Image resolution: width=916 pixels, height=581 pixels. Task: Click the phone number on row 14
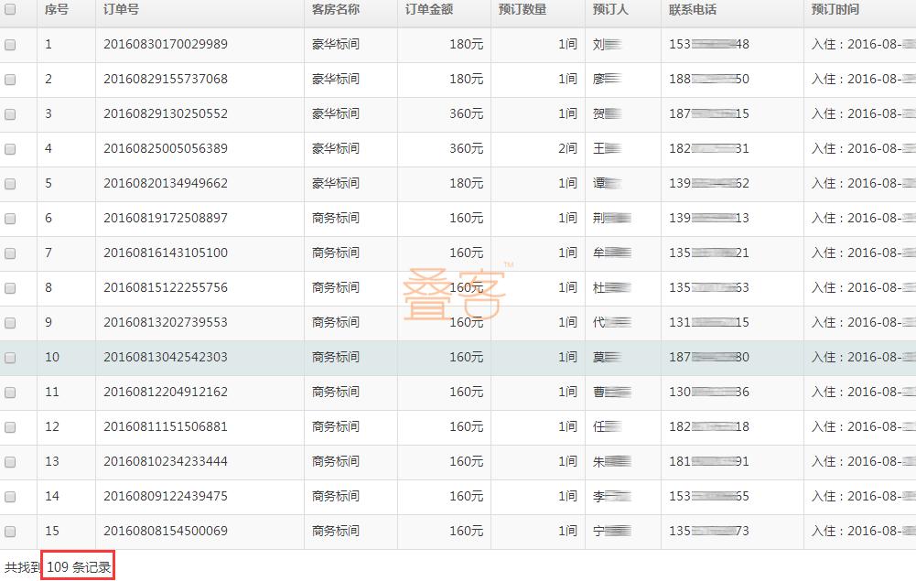[x=707, y=497]
